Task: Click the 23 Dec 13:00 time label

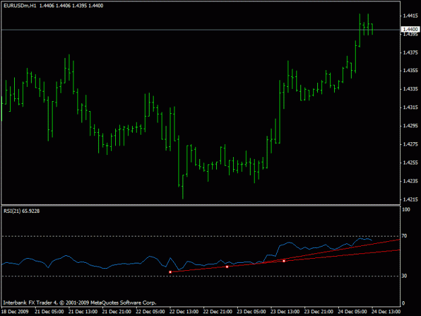Action: [x=285, y=311]
